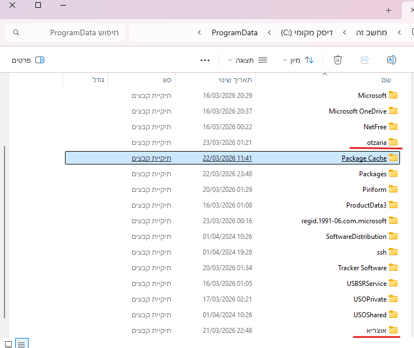Switch to large thumbnails view icon

coord(8,344)
